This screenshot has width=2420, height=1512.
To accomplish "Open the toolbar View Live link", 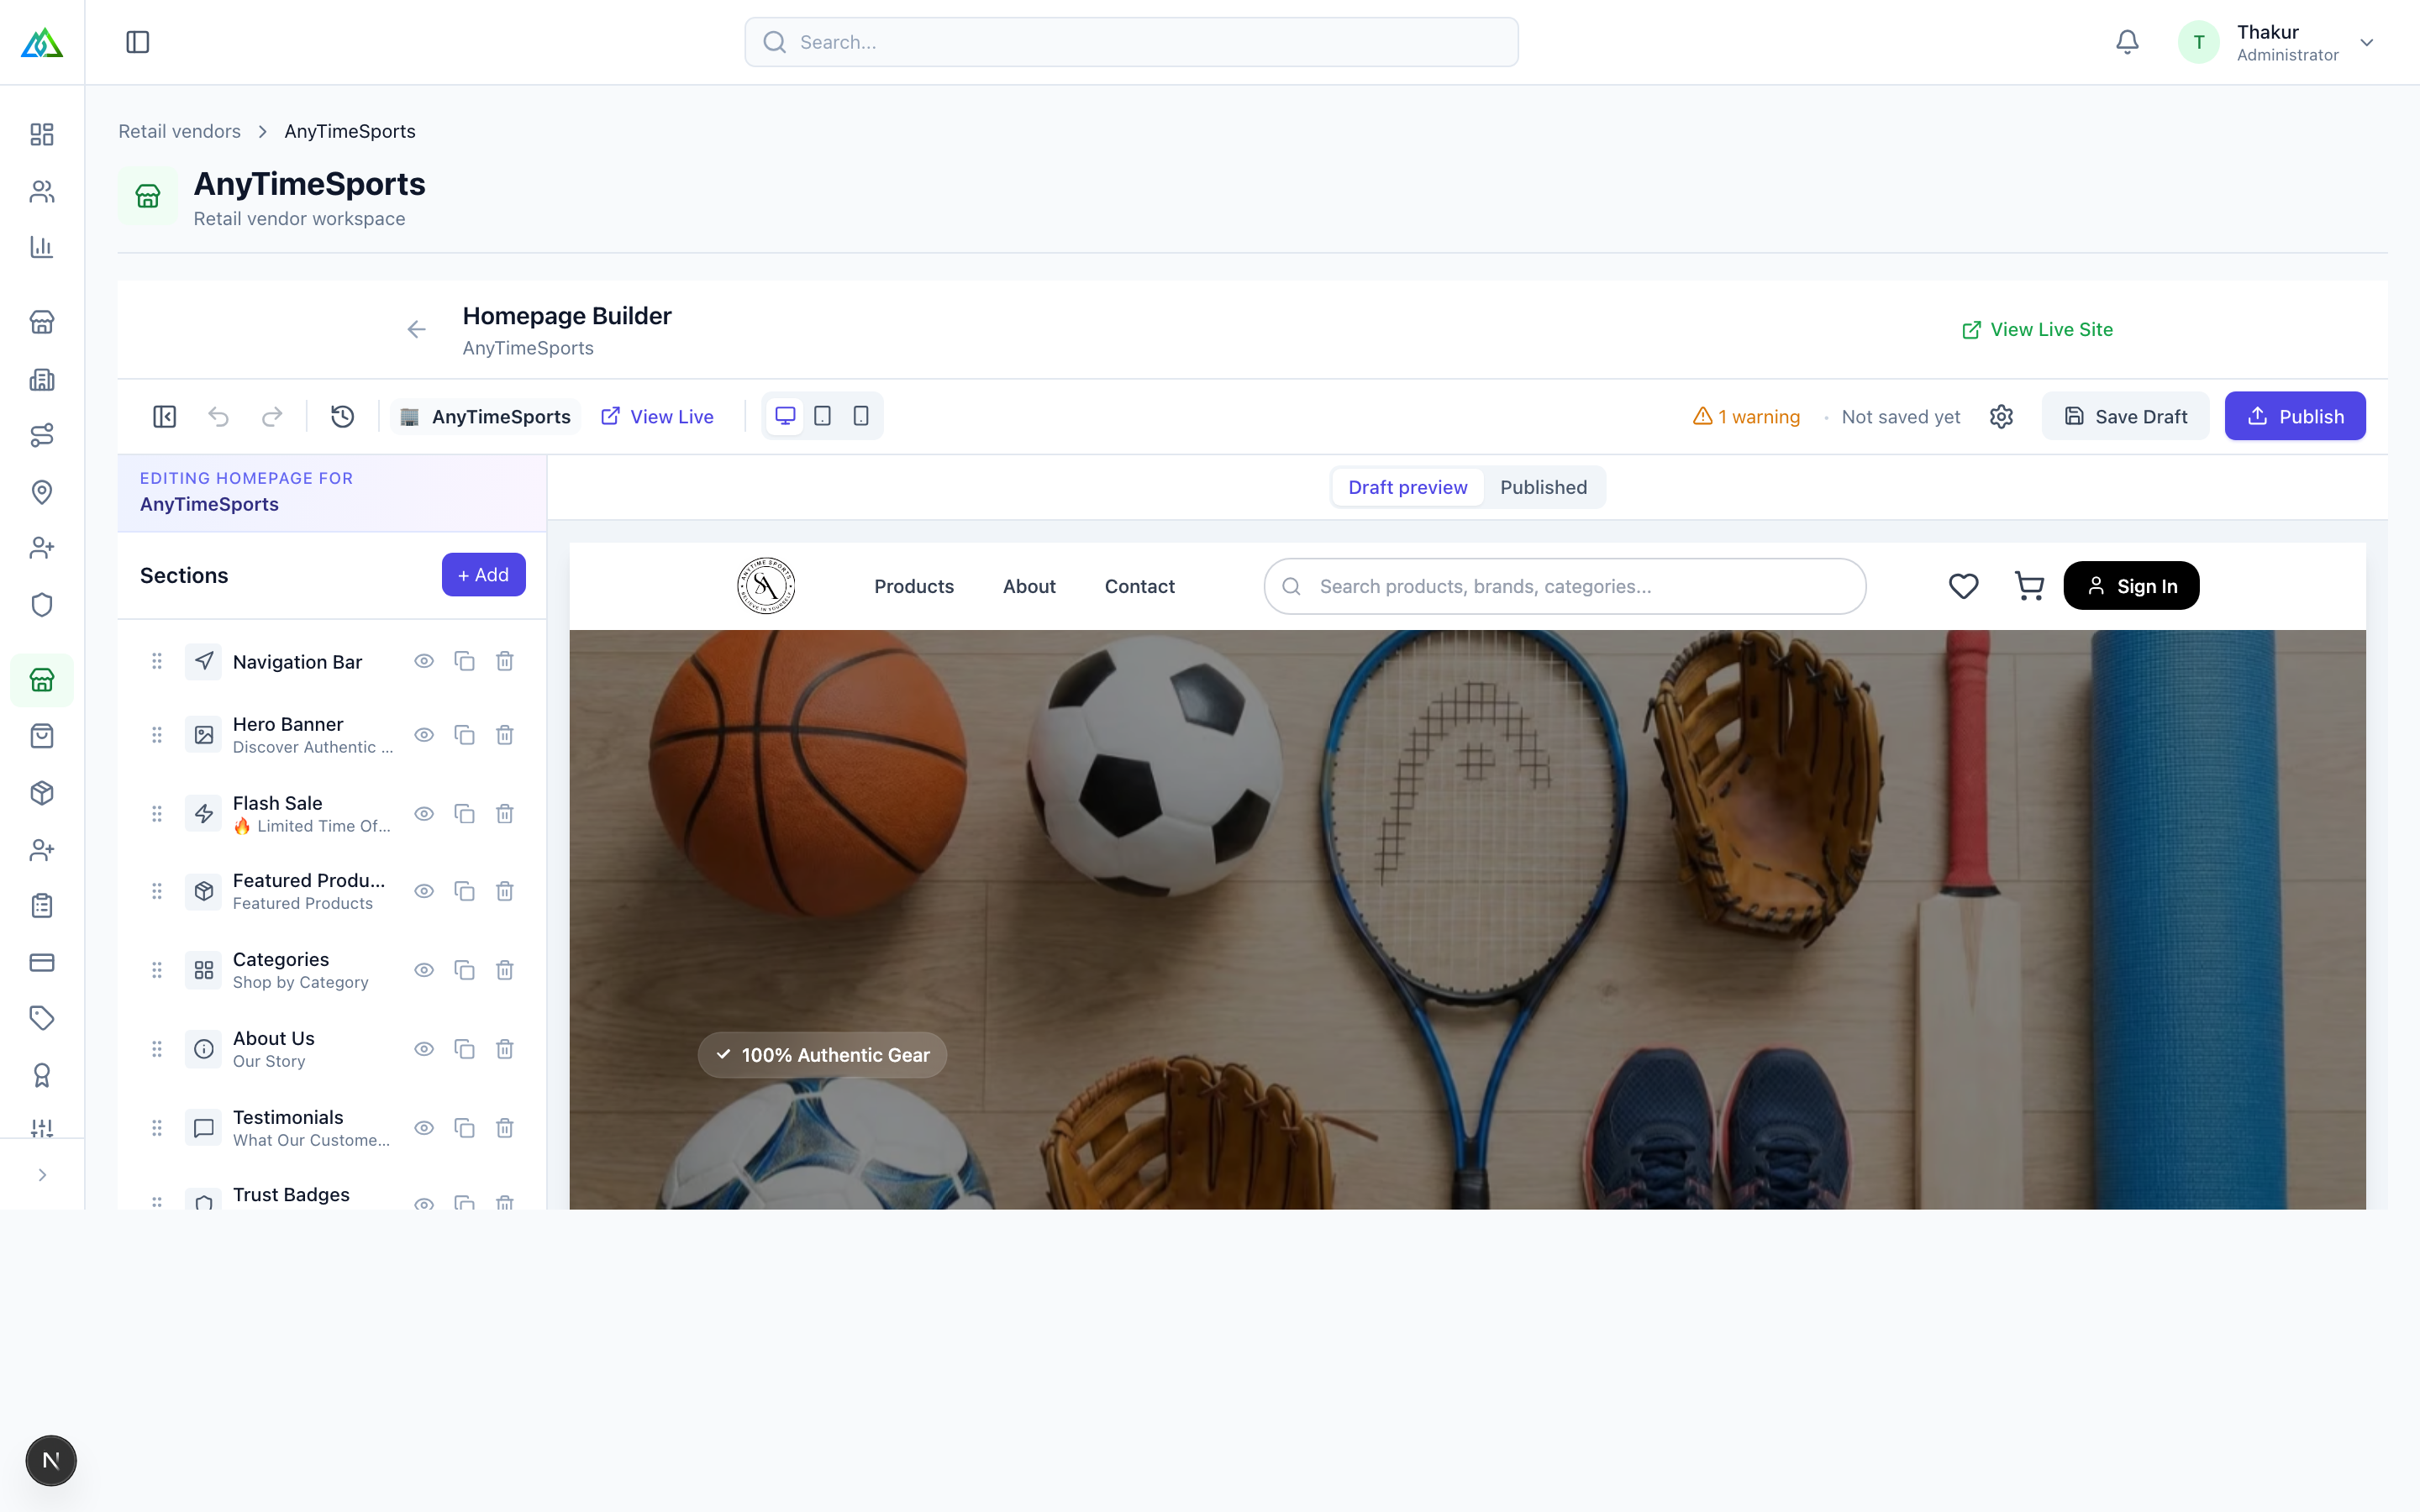I will tap(657, 416).
